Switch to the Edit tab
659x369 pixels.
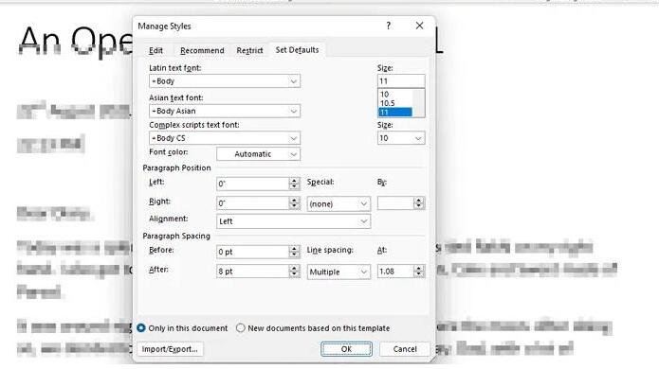(x=156, y=50)
